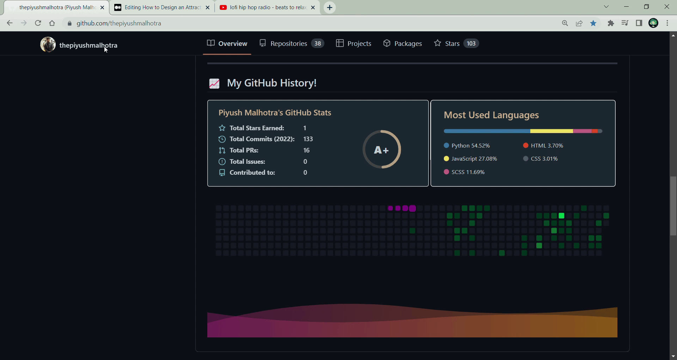Click the Python 54.52% legend entry
The image size is (677, 360).
pos(467,145)
